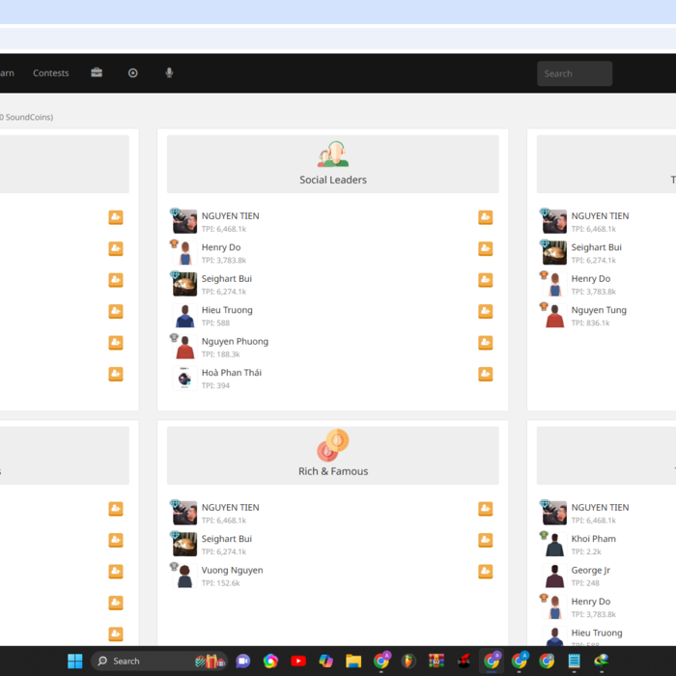Follow Vuong Nguyen in Rich & Famous
Viewport: 676px width, 676px height.
click(x=485, y=572)
